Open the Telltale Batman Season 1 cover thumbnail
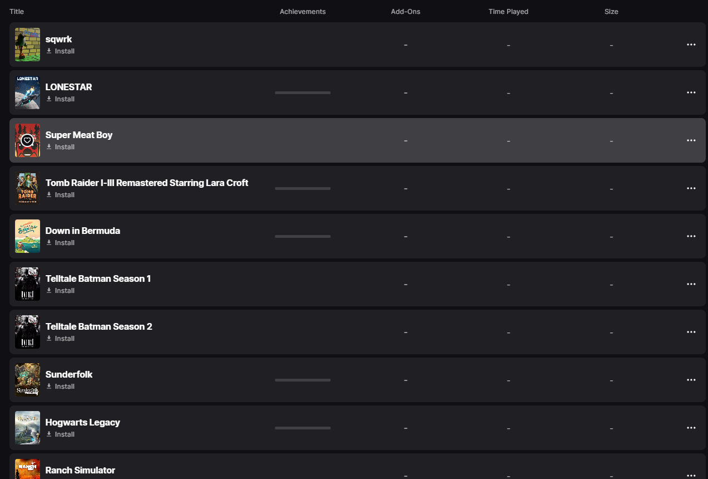This screenshot has width=708, height=479. pyautogui.click(x=27, y=284)
